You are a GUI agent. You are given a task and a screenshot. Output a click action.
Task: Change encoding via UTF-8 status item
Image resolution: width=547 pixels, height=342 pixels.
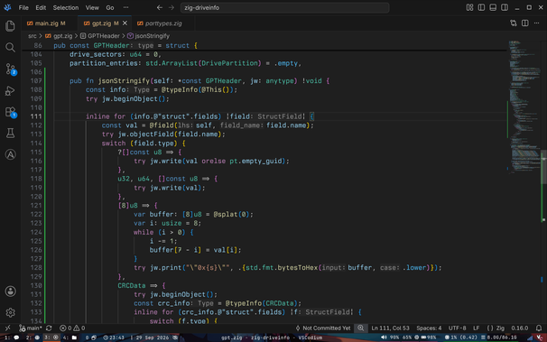[x=457, y=328]
